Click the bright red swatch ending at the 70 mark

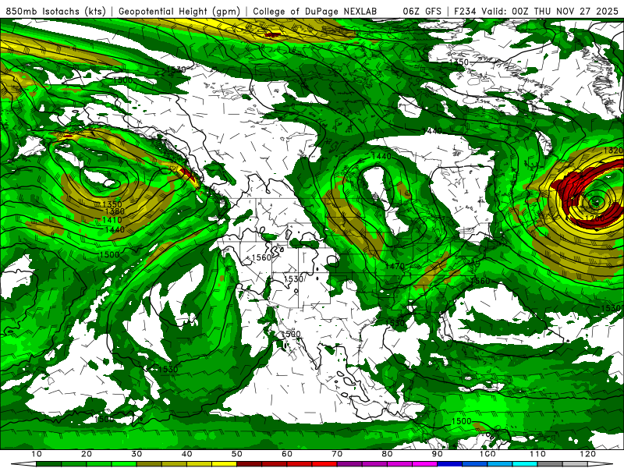click(324, 464)
